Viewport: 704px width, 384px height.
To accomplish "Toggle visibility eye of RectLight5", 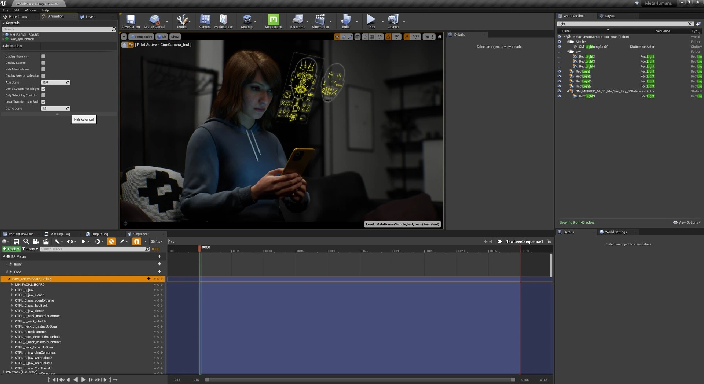I will click(x=559, y=76).
